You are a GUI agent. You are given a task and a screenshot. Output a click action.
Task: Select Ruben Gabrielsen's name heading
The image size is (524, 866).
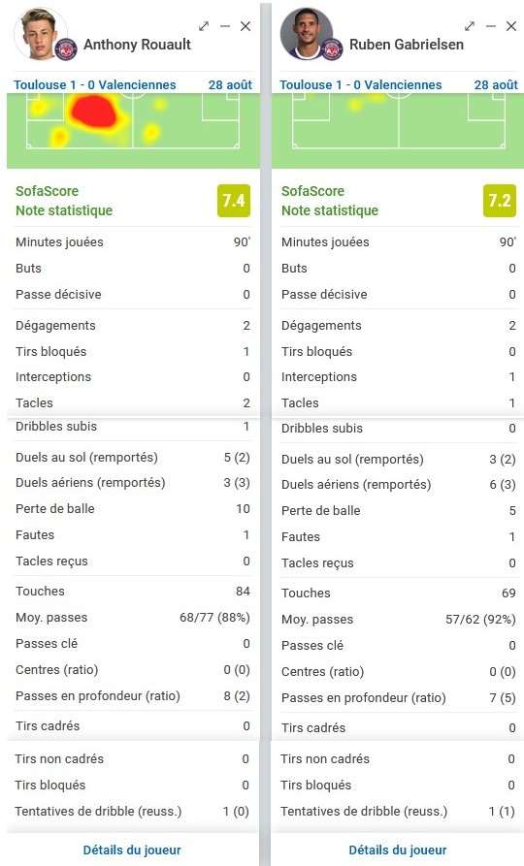tap(407, 45)
